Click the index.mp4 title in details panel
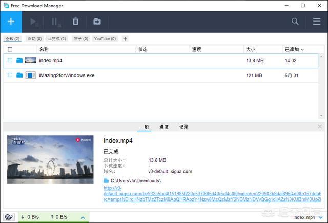This screenshot has height=223, width=328. pos(118,141)
